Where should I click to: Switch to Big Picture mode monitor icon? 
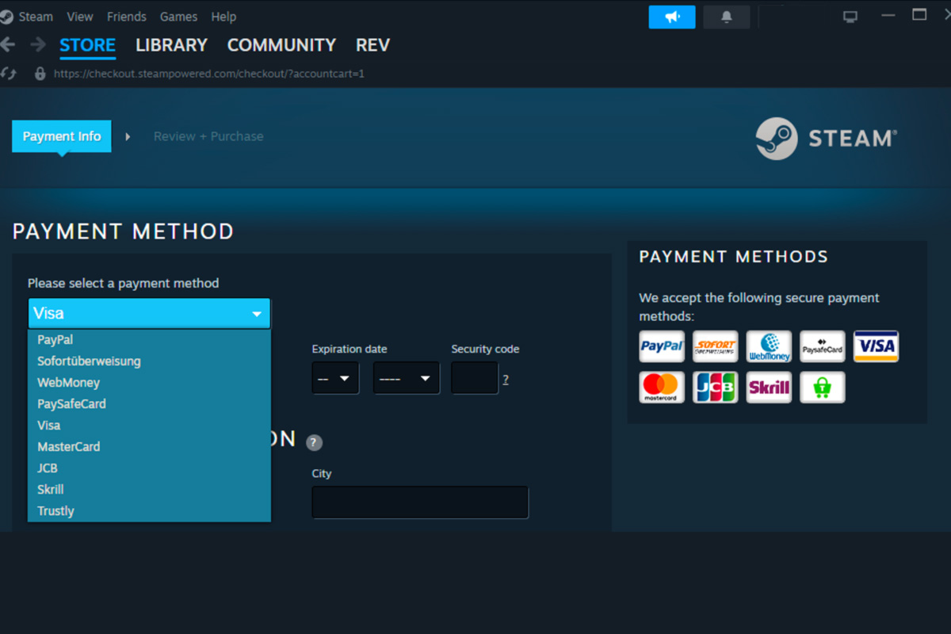850,17
